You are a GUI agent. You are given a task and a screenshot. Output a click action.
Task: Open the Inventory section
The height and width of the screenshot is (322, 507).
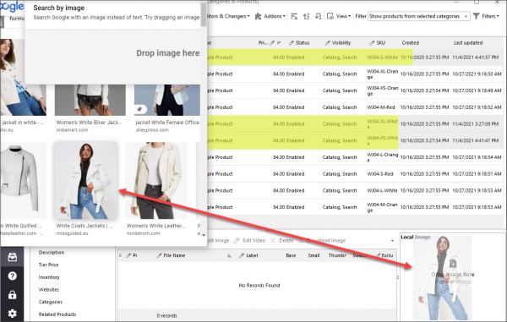[x=49, y=277]
